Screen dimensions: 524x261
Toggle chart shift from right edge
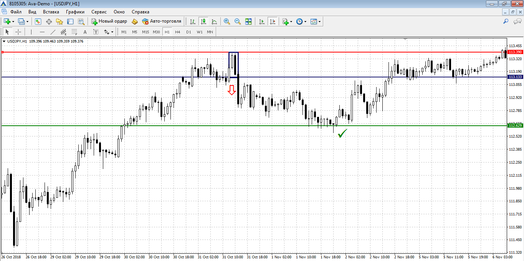273,21
